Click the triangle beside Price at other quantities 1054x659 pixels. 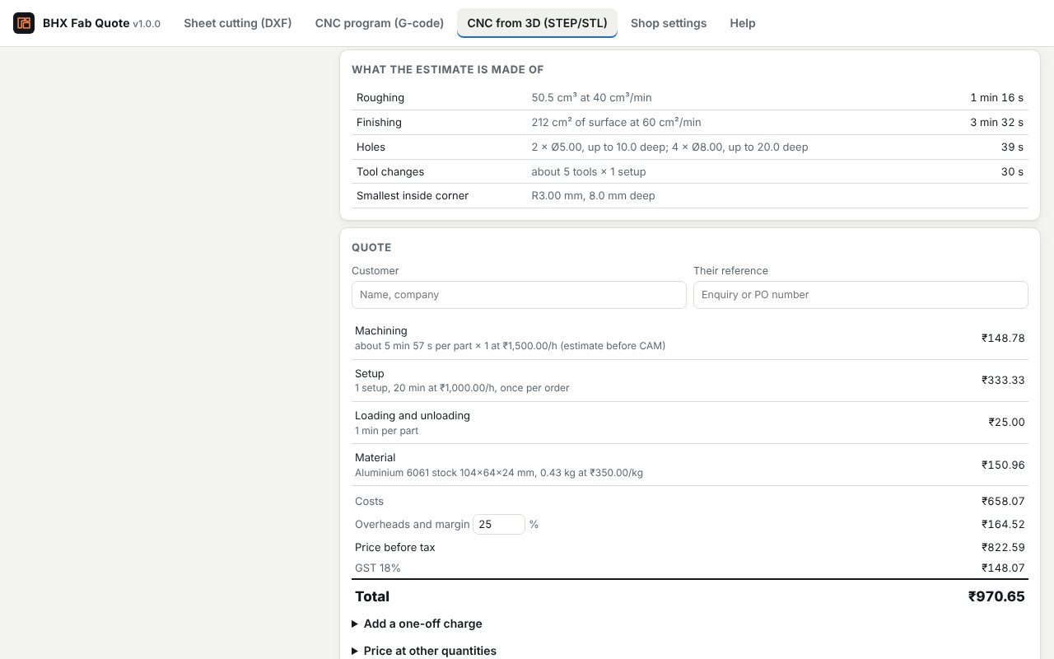click(x=356, y=651)
